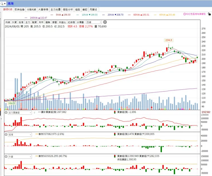Toggle the 紅綠燈 overlay button
The height and width of the screenshot is (176, 212).
[x=71, y=22]
